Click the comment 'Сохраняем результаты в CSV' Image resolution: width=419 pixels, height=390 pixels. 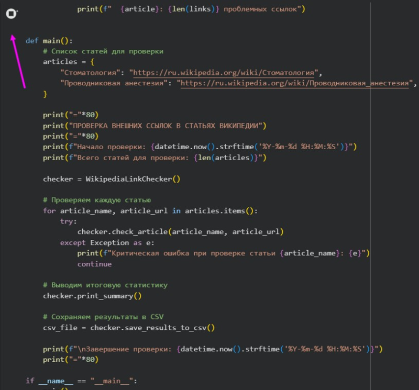(x=103, y=317)
